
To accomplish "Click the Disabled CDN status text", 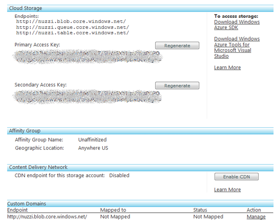I will (x=119, y=175).
